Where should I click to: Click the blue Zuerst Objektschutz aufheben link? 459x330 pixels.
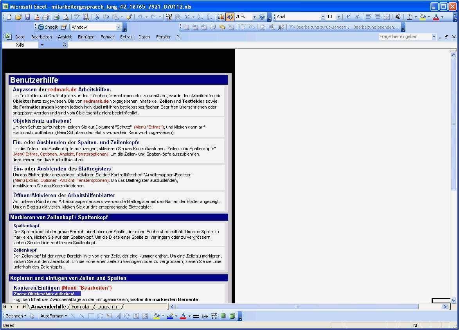[47, 294]
